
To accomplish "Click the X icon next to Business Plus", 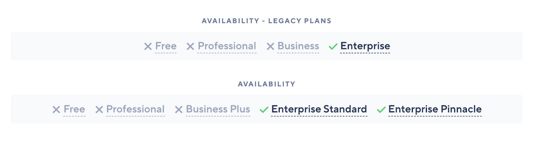I will pyautogui.click(x=179, y=110).
